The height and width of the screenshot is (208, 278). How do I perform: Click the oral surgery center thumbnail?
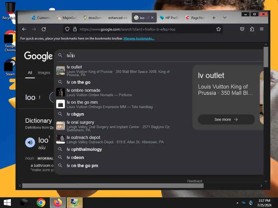tap(61, 126)
